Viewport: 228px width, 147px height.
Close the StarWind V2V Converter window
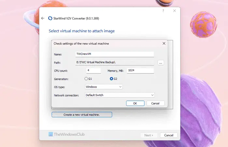point(175,11)
